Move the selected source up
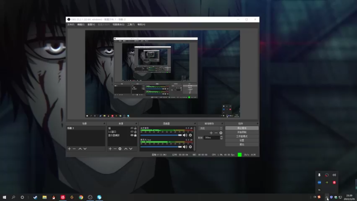This screenshot has width=357, height=201. [x=126, y=149]
